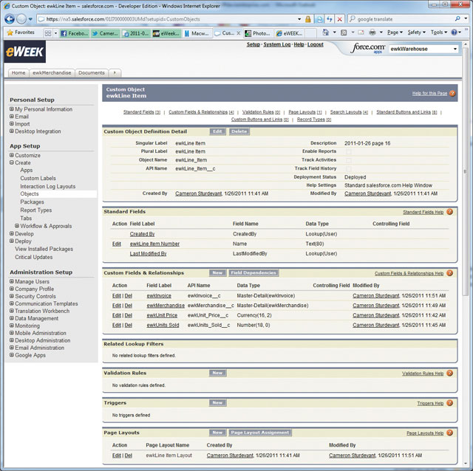This screenshot has height=471, width=473.
Task: Click orange help icon in Custom Fields & Relationships section
Action: [449, 273]
